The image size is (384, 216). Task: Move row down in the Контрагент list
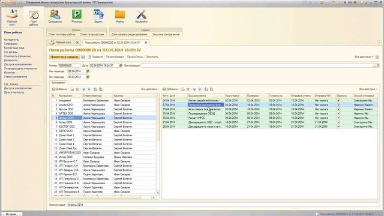(x=89, y=89)
